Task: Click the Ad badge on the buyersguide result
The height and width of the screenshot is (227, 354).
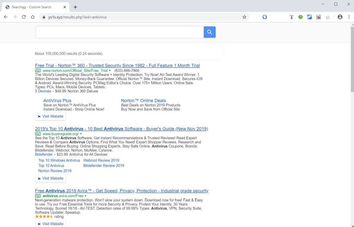Action: 38,134
